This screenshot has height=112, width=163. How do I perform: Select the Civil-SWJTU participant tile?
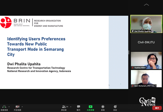(x=146, y=42)
